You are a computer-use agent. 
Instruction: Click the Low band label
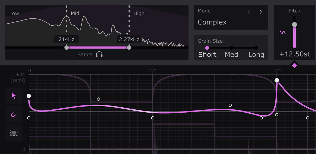click(x=13, y=13)
